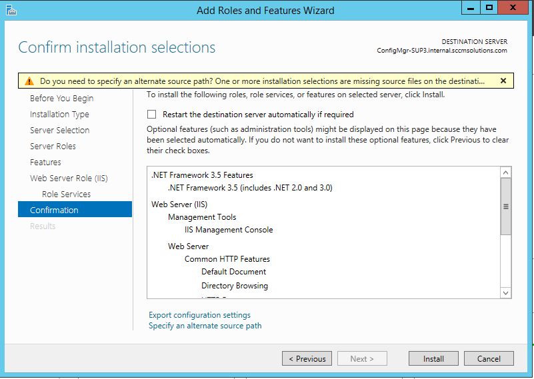Go to Before You Begin step
This screenshot has height=379, width=534.
point(61,99)
